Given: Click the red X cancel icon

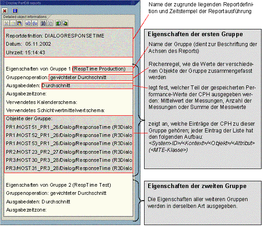Looking at the screenshot, I should (x=5, y=11).
